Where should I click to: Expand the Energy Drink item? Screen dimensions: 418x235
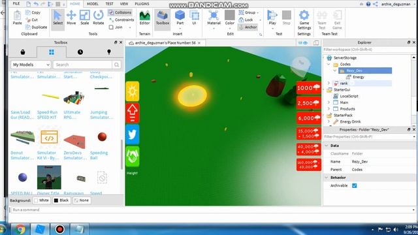tap(329, 121)
